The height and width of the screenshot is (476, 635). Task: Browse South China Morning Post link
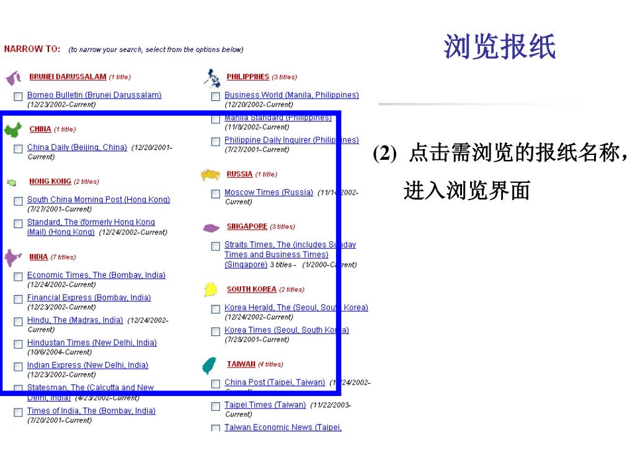[x=99, y=199]
